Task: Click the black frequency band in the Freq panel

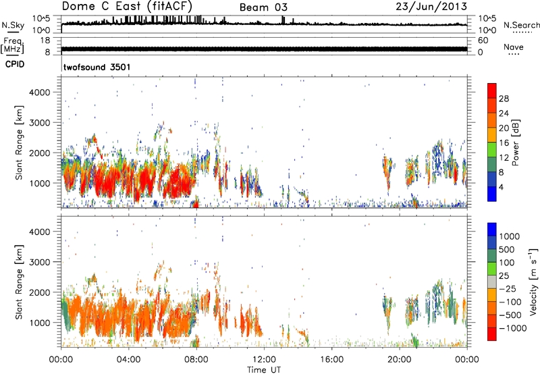Action: [264, 49]
